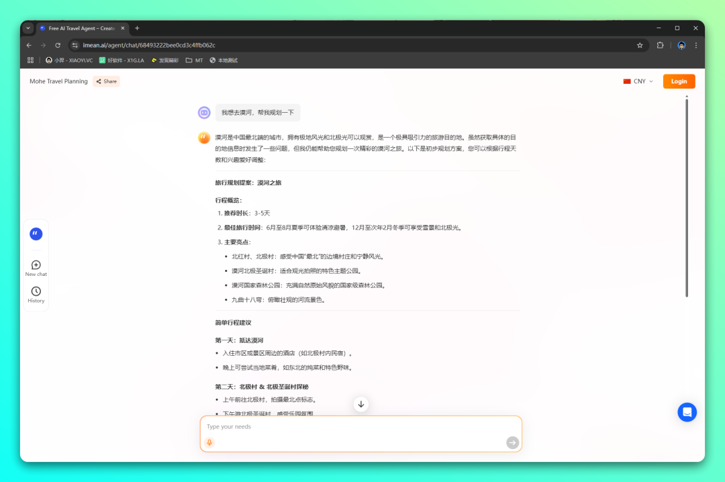The height and width of the screenshot is (482, 725).
Task: Click the page vertical scrollbar
Action: [686, 195]
